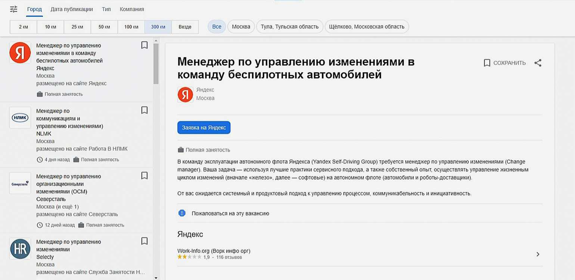Filter by Тула, Тульская область chip
This screenshot has width=575, height=280.
pos(289,27)
